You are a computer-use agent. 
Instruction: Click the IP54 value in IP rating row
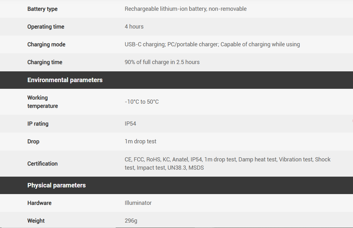(130, 124)
